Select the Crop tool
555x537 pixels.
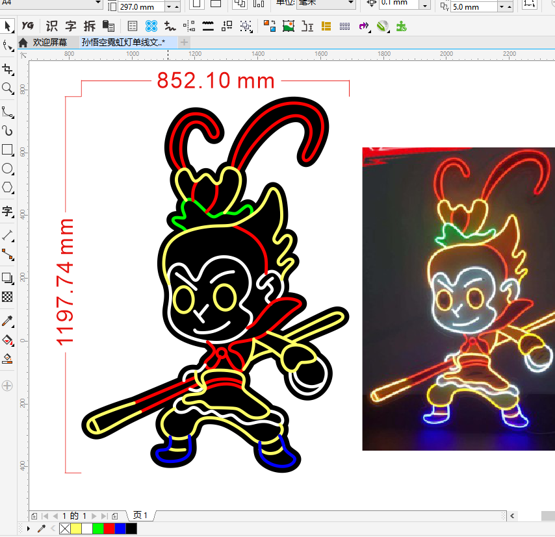click(7, 69)
